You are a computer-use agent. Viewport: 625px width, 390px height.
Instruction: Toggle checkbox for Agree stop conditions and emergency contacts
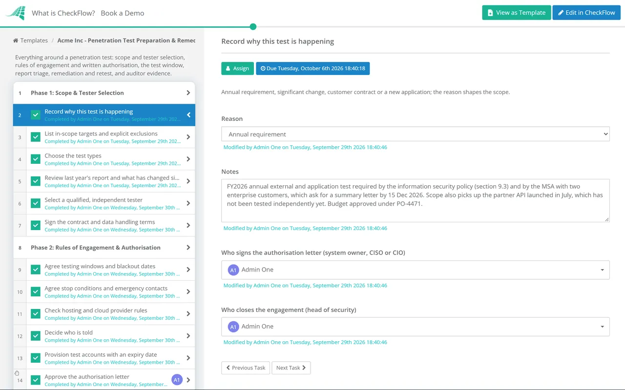point(36,292)
